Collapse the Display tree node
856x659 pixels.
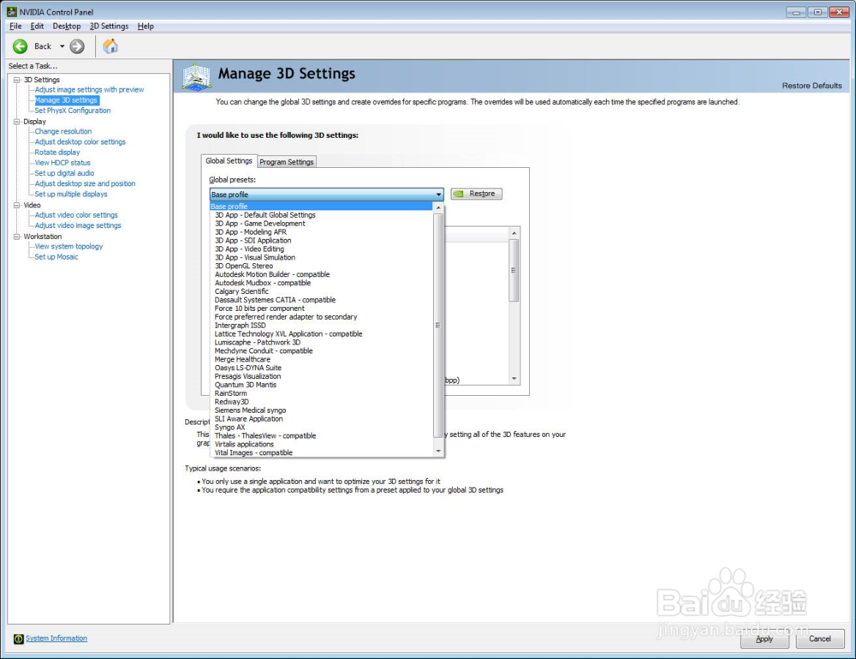[17, 122]
